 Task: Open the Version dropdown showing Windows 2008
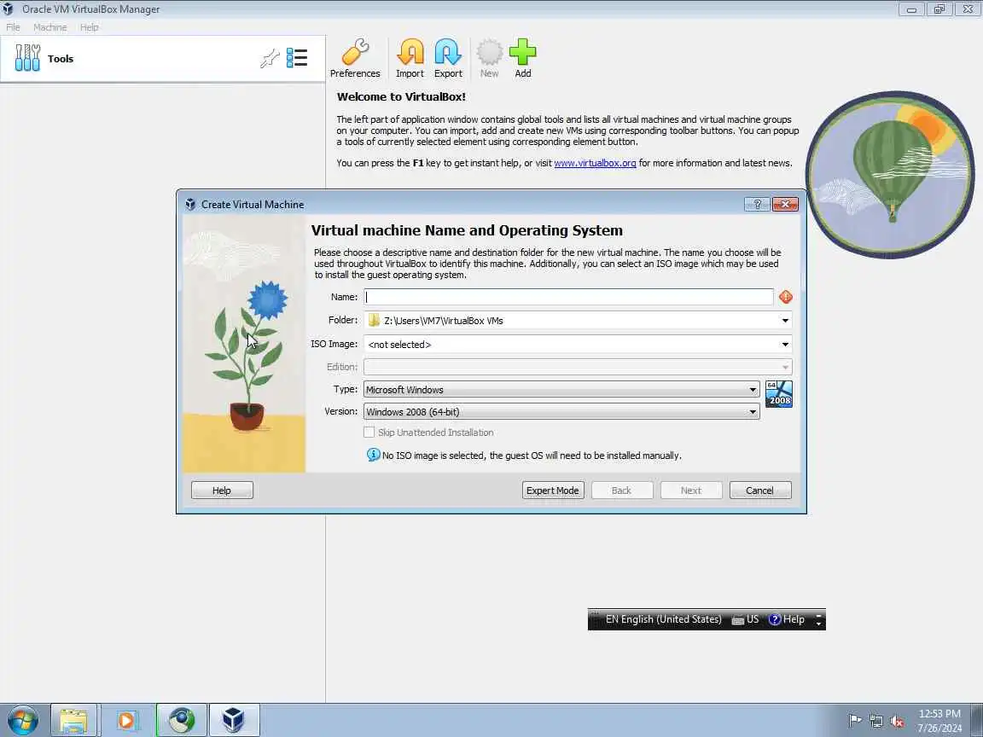(x=561, y=412)
